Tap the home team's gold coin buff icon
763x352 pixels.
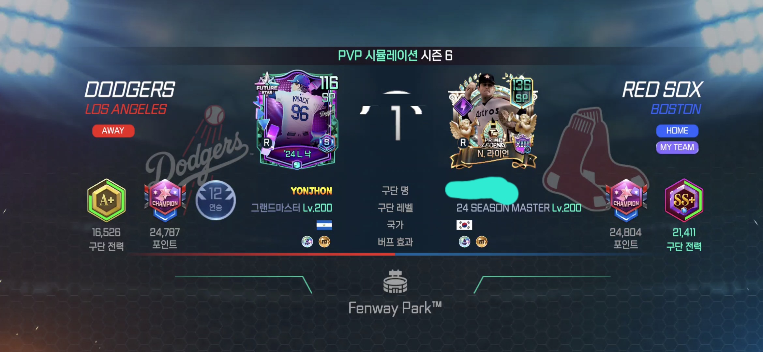coord(482,242)
